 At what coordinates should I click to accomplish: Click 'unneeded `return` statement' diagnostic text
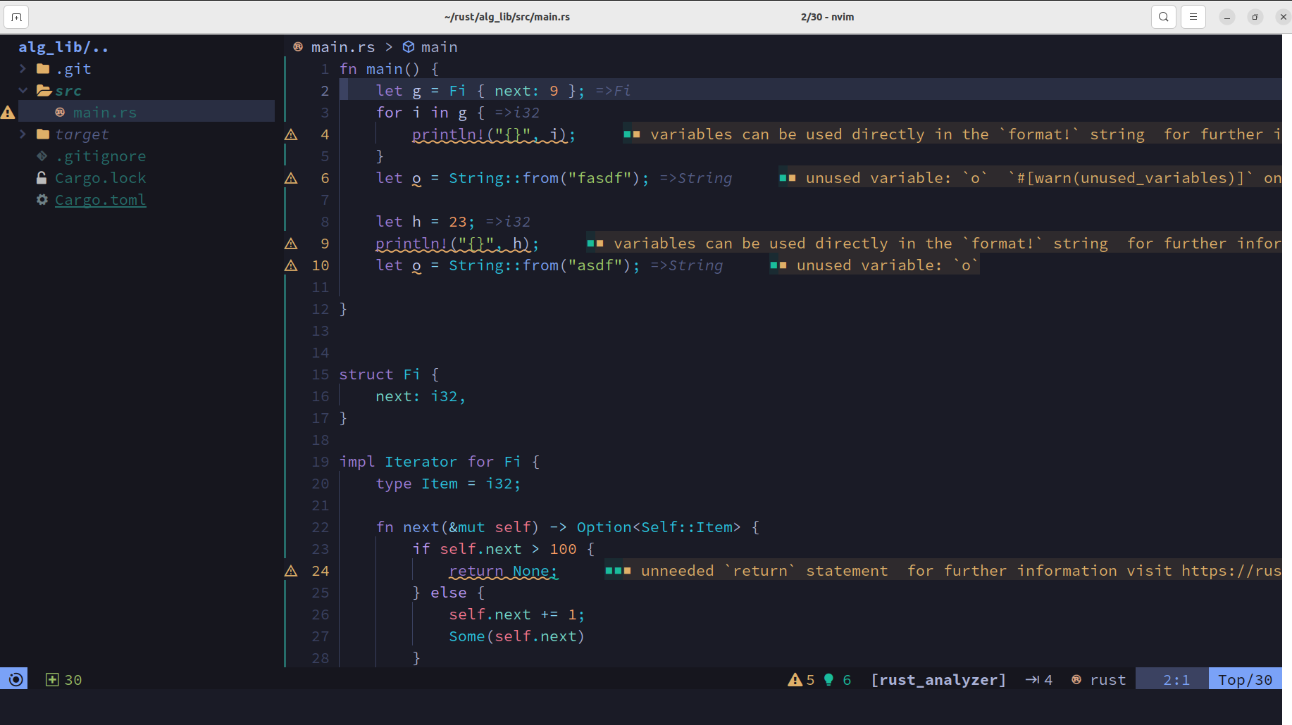[764, 571]
